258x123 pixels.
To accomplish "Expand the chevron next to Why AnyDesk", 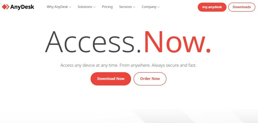I will tap(70, 7).
